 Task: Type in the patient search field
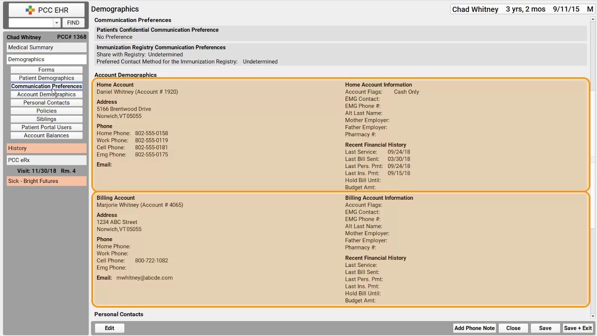31,23
